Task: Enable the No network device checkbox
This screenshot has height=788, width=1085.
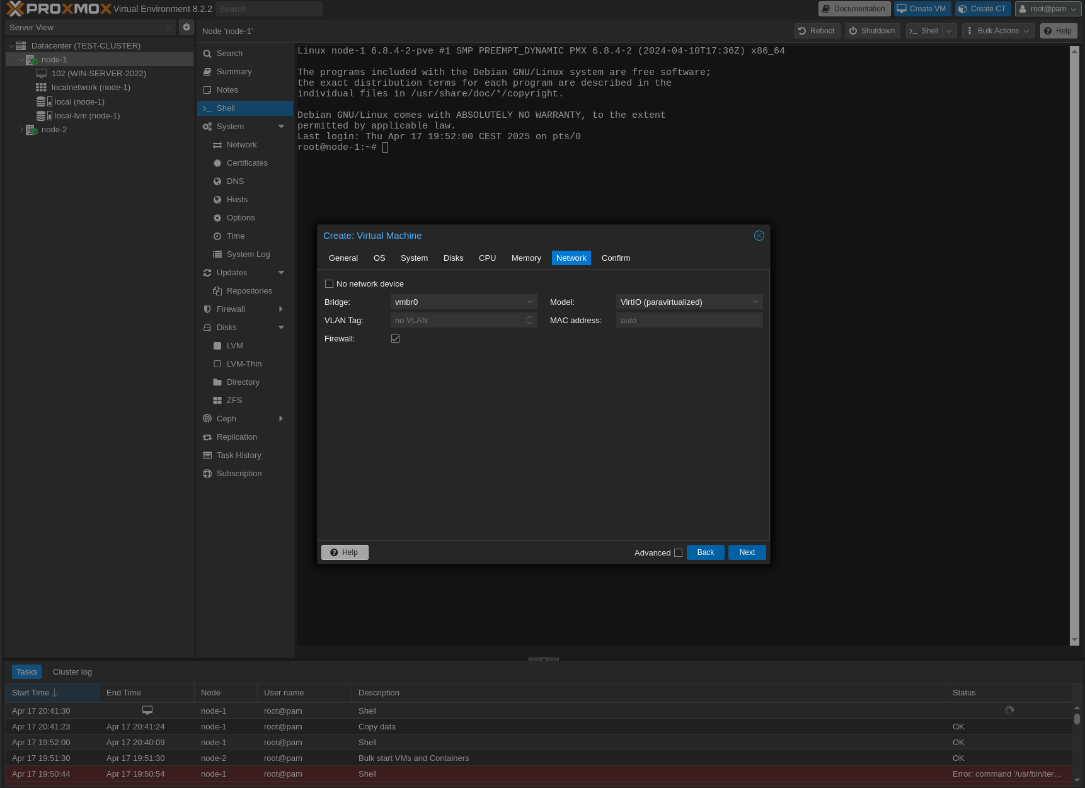Action: click(x=329, y=283)
